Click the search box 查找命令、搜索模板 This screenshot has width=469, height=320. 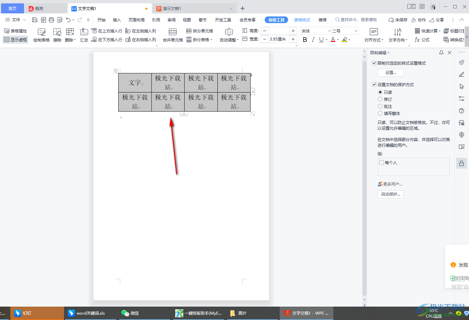[x=356, y=20]
